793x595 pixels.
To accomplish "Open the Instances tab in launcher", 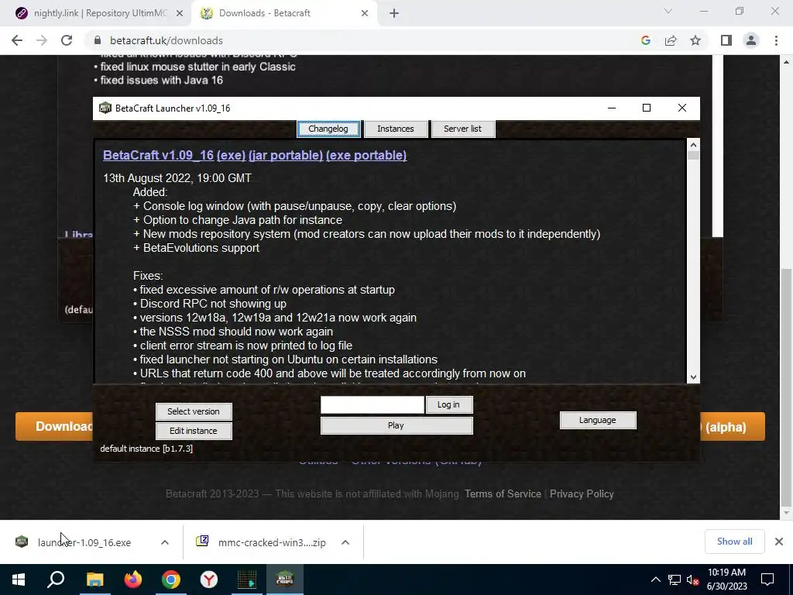I will (396, 129).
